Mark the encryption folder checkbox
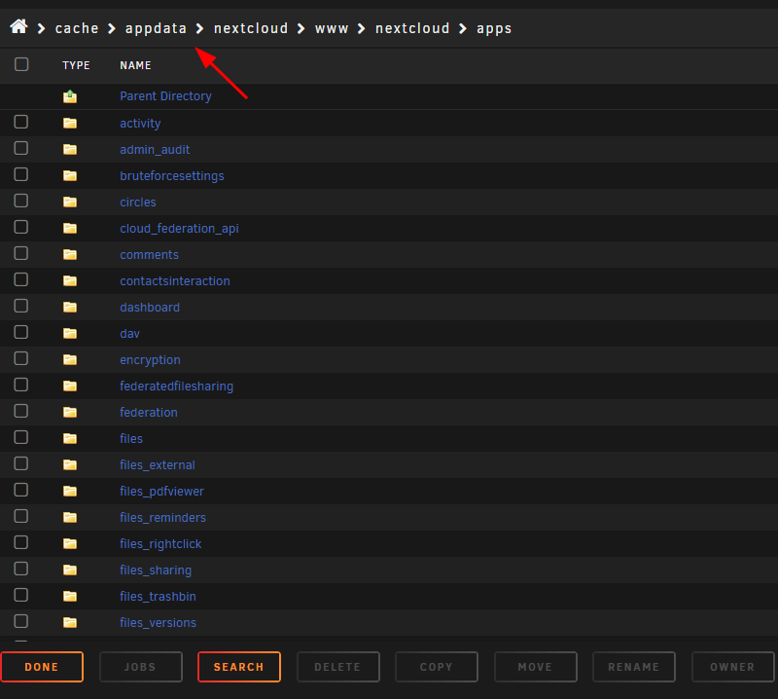Image resolution: width=778 pixels, height=699 pixels. click(x=20, y=358)
